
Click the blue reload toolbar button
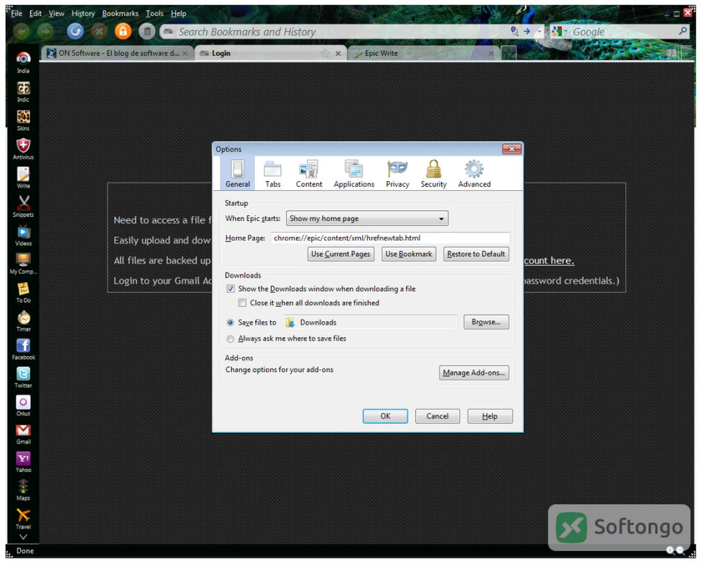pyautogui.click(x=75, y=31)
